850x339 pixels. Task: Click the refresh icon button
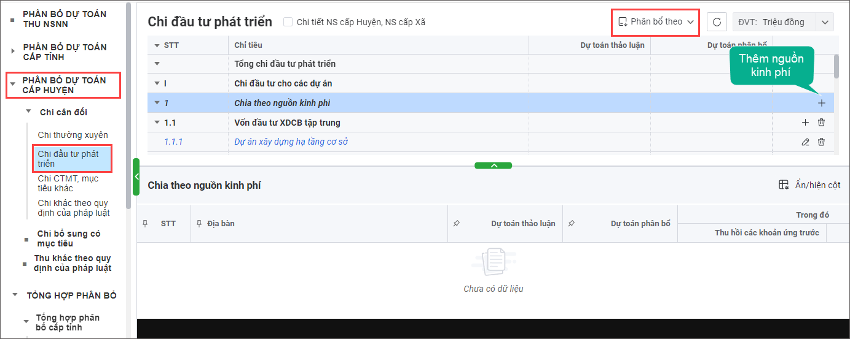click(x=717, y=22)
